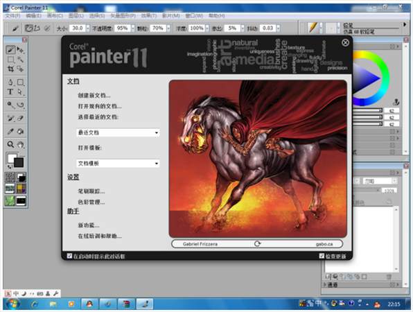Select the Grabber hand tool

pyautogui.click(x=20, y=144)
